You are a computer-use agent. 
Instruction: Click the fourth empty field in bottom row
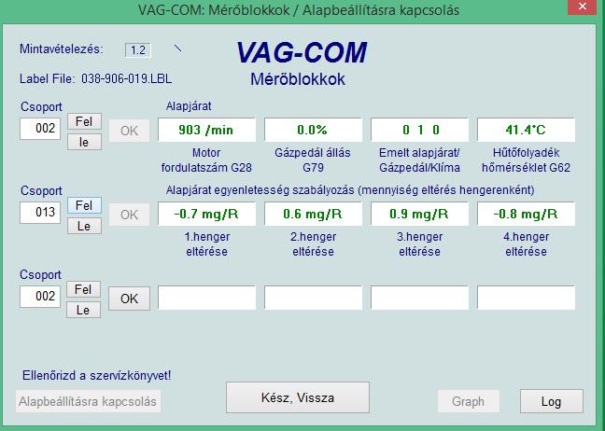tap(526, 298)
